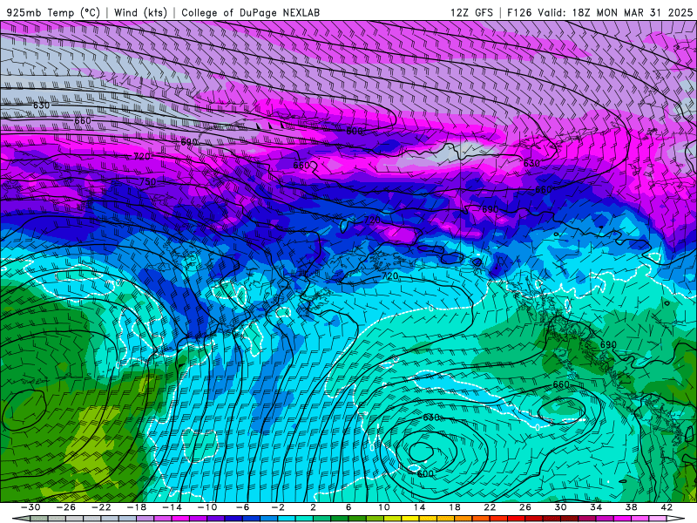Click '630' label just above southern low center
Viewport: 697px width, 523px height.
430,418
